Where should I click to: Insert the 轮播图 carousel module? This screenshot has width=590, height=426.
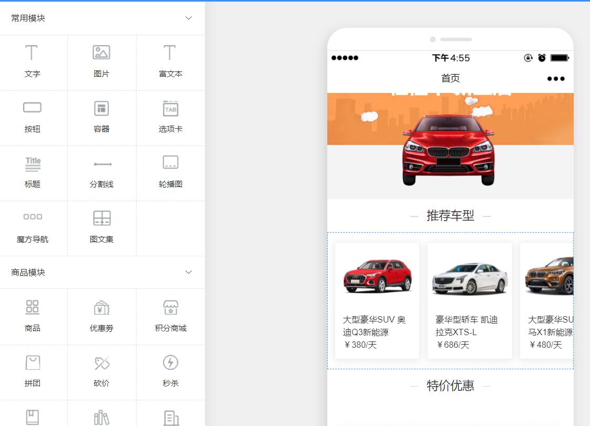click(170, 173)
